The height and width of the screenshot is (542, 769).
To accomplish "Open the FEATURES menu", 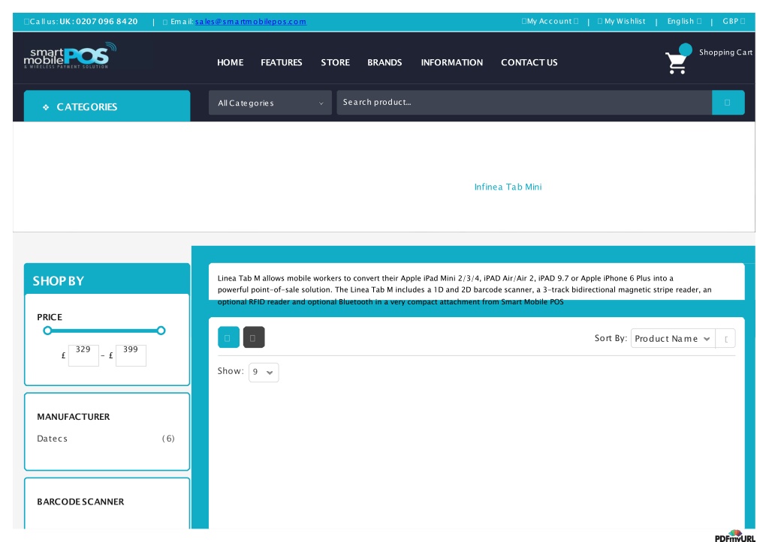I will coord(282,62).
